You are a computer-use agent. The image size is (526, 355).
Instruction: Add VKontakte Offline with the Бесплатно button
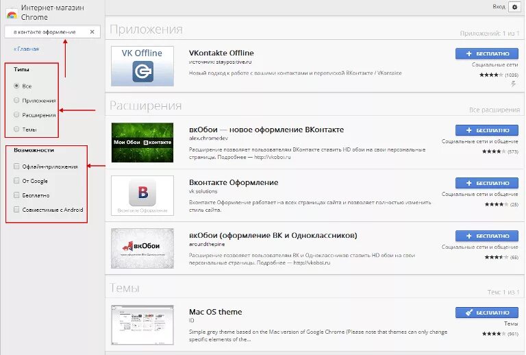click(487, 53)
